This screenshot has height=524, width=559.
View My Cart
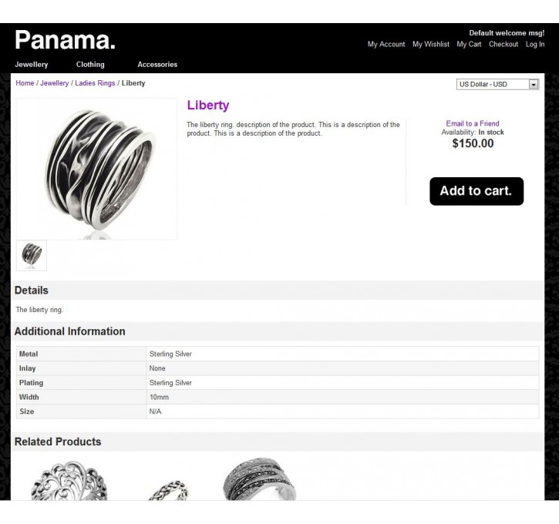coord(469,44)
